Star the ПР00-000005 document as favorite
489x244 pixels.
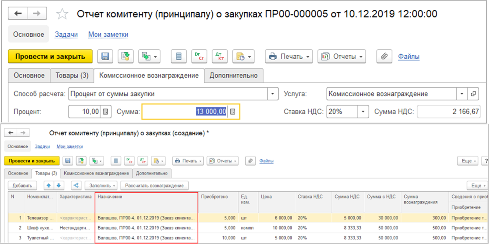(62, 14)
